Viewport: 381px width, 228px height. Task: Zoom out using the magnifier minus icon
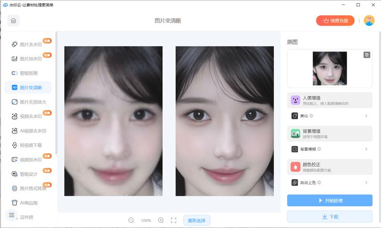click(131, 220)
